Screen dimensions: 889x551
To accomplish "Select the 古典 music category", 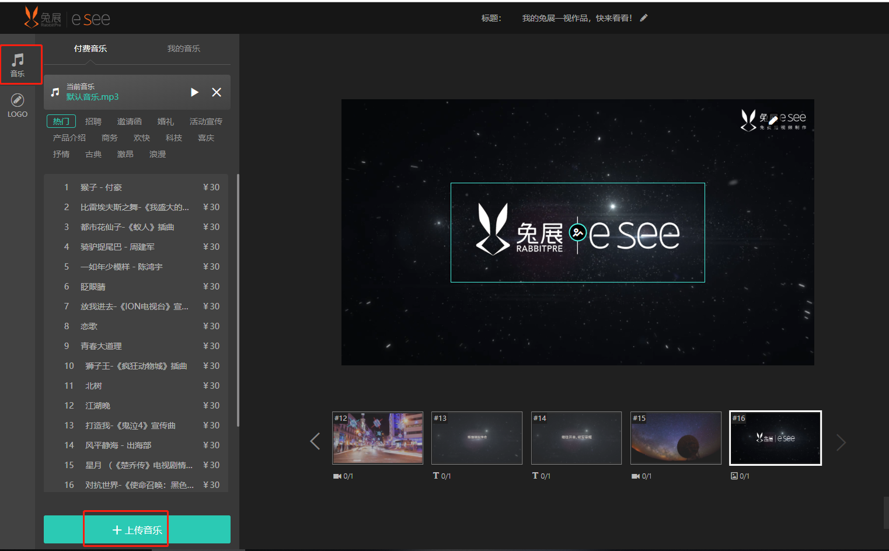I will (93, 154).
